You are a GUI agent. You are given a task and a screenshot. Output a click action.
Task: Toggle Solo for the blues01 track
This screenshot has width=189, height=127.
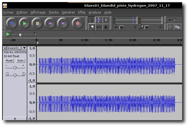tap(20, 61)
